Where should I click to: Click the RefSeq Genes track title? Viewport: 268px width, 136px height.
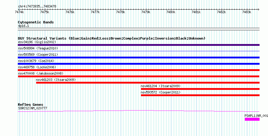click(31, 105)
